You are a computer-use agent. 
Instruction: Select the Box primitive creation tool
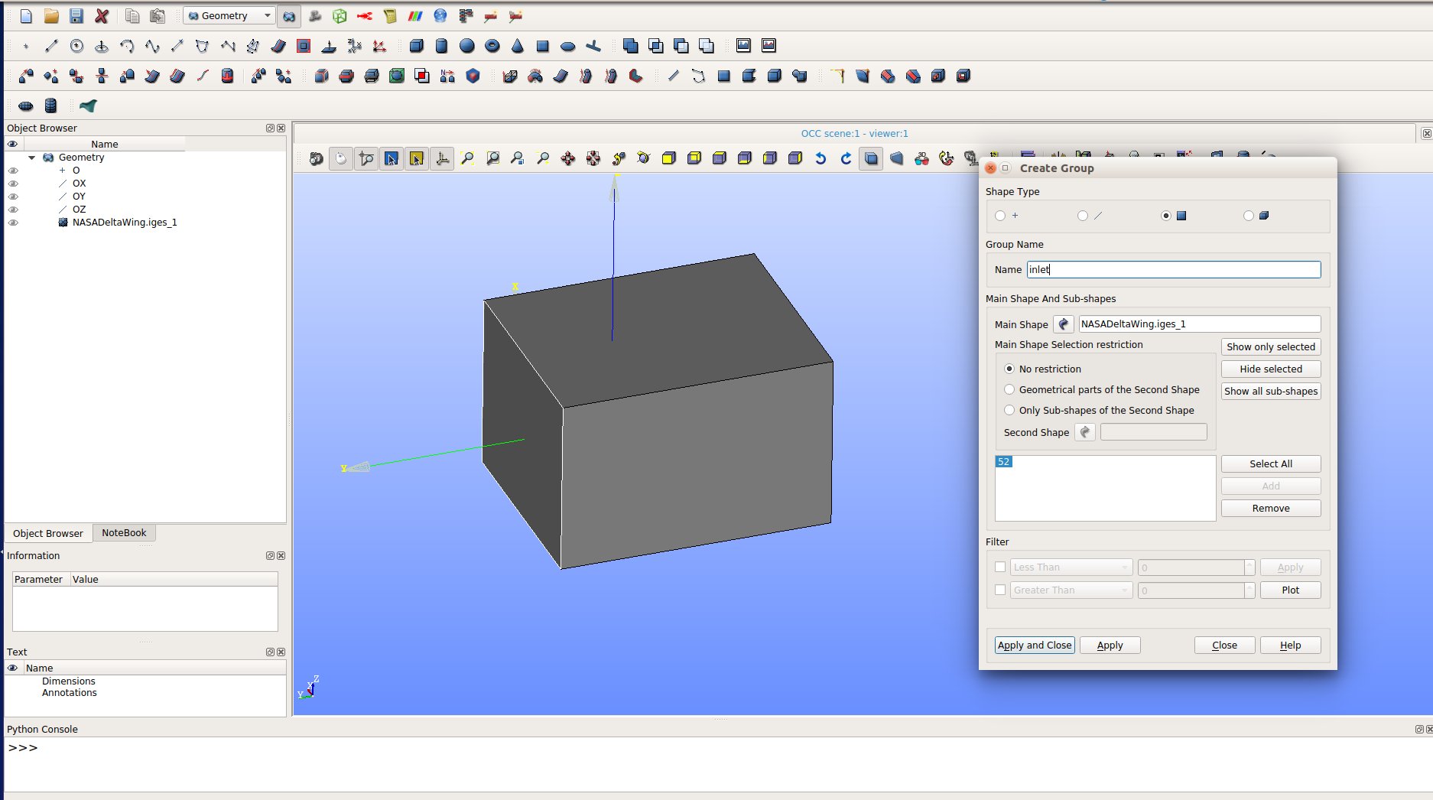tap(417, 46)
